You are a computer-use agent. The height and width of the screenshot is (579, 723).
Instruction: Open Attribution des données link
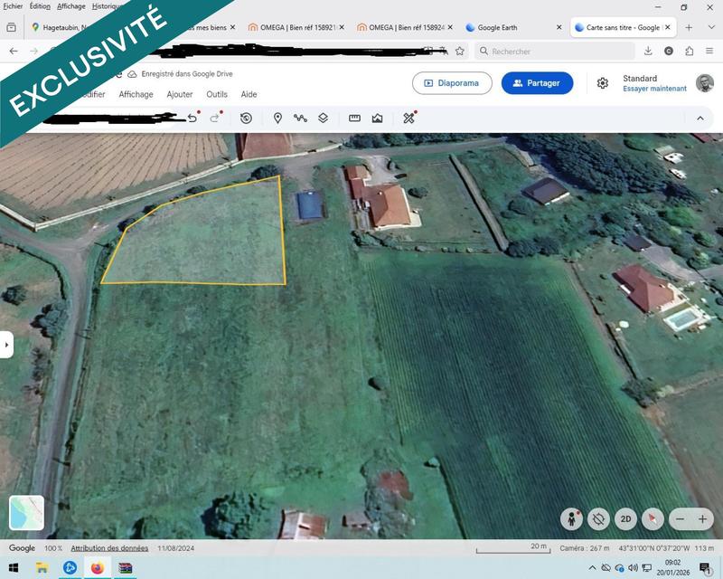[x=109, y=547]
